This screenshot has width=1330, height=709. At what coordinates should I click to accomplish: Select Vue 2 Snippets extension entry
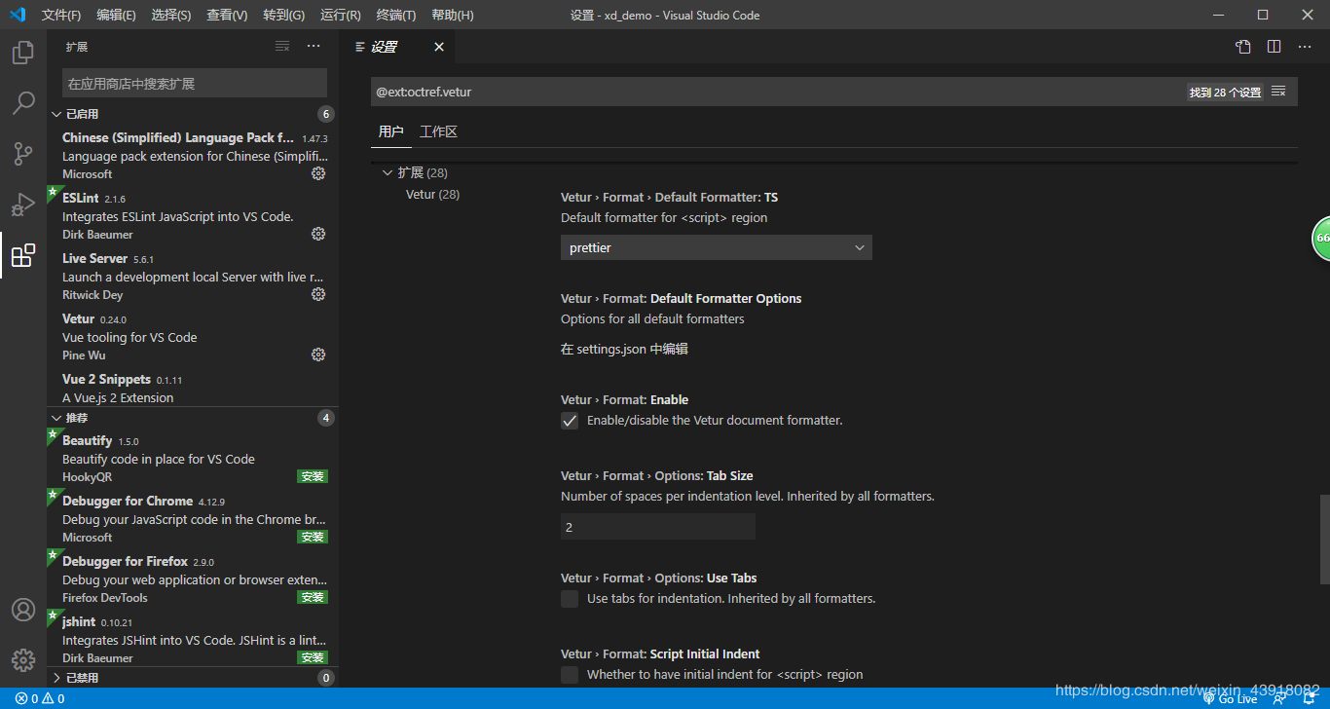click(x=193, y=388)
